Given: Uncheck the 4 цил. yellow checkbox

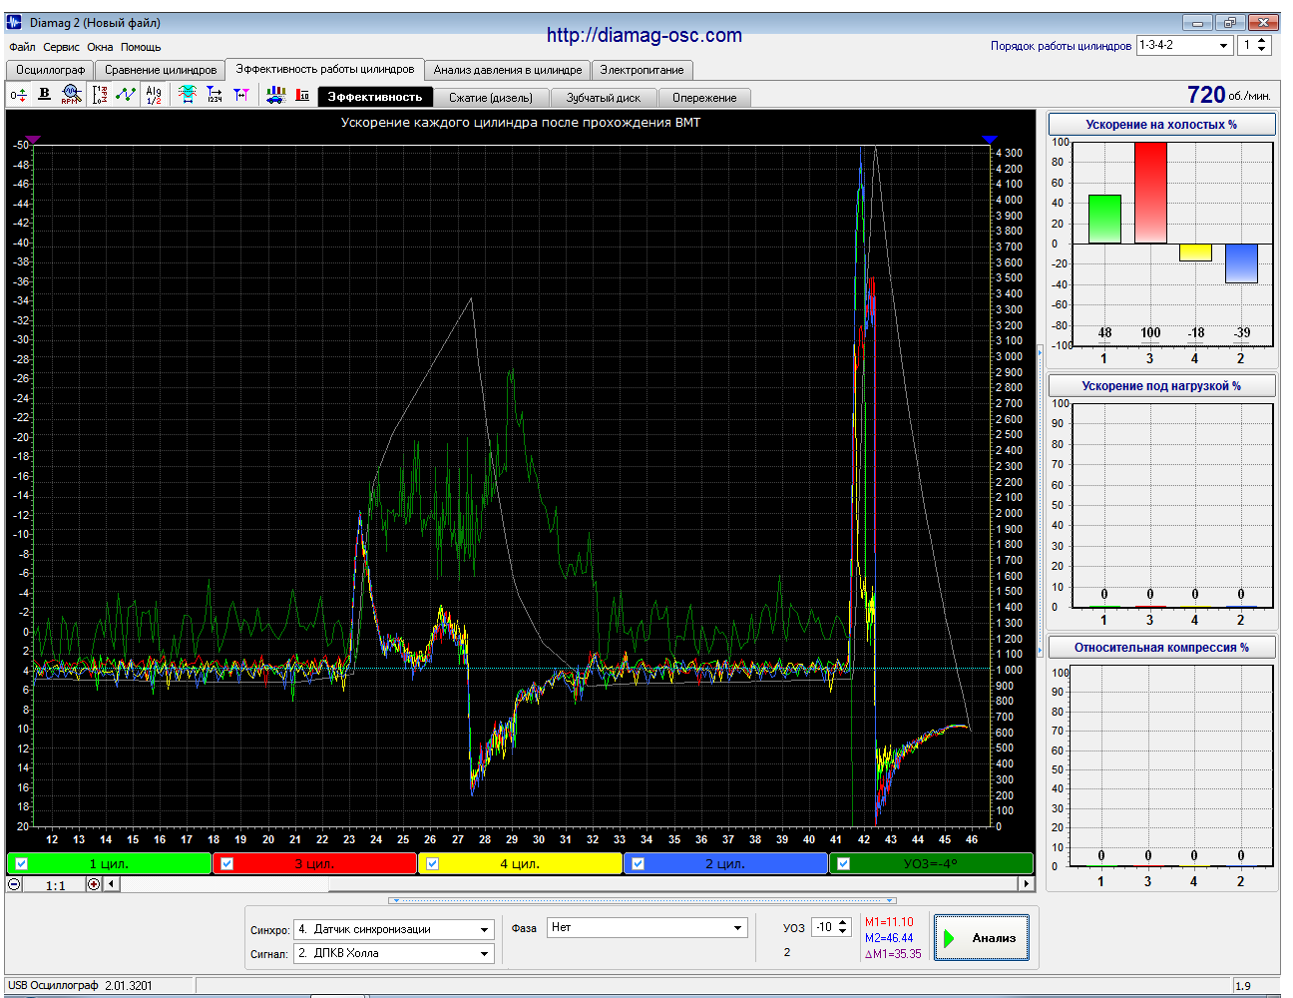Looking at the screenshot, I should pyautogui.click(x=433, y=863).
